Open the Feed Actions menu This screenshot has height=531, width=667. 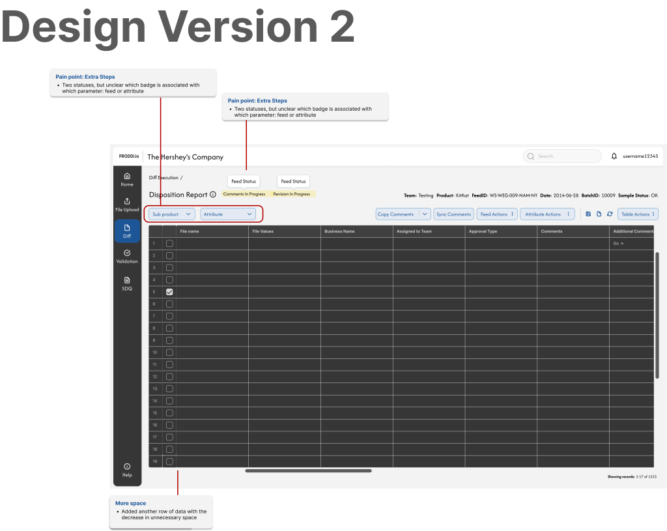point(497,214)
